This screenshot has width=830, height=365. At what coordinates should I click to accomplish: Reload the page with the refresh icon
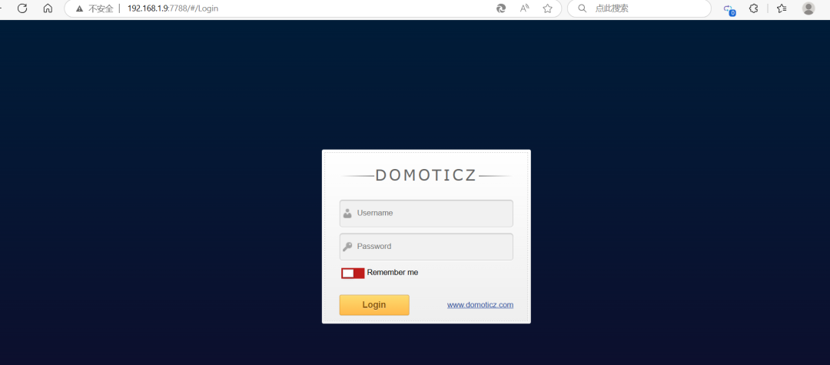(22, 8)
